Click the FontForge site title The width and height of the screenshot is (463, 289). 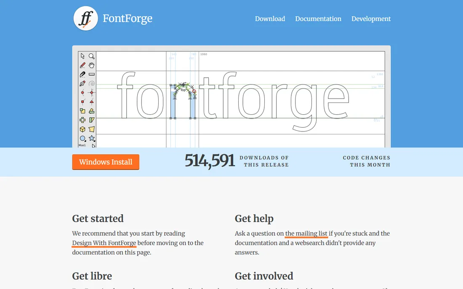128,18
